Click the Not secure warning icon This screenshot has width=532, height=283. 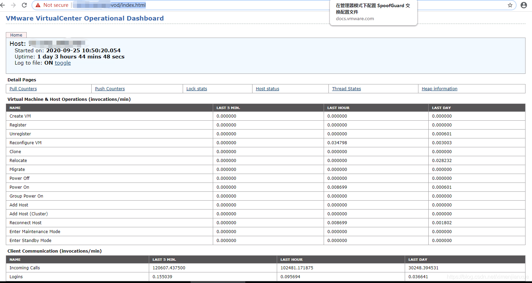coord(38,5)
